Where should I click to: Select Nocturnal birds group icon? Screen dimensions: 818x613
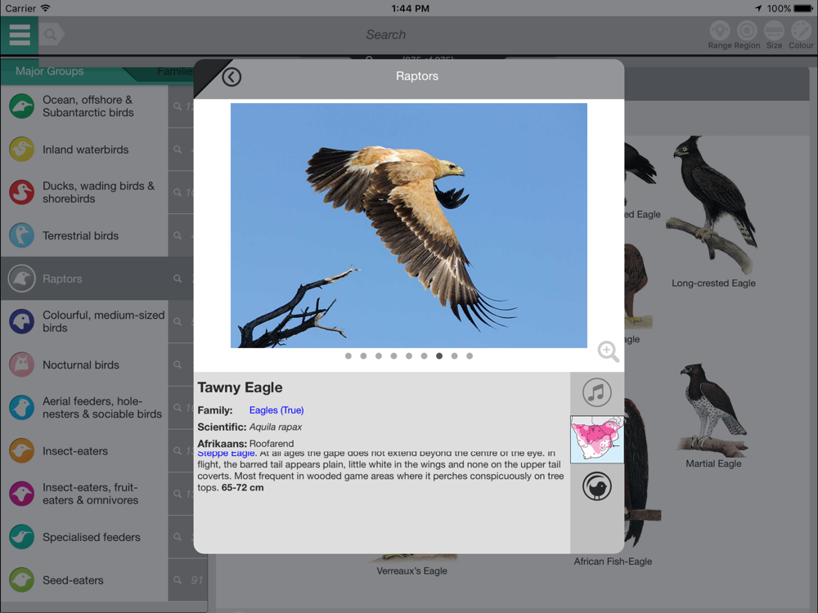coord(21,365)
